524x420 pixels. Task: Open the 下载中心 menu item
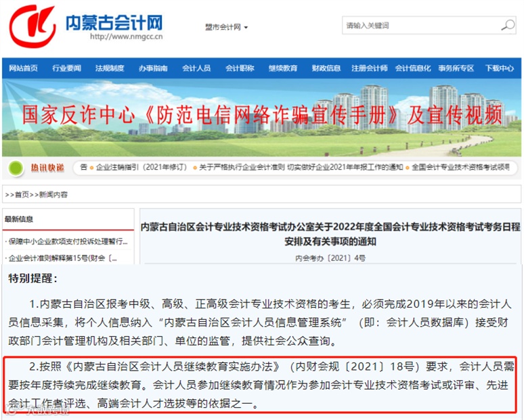click(x=499, y=68)
